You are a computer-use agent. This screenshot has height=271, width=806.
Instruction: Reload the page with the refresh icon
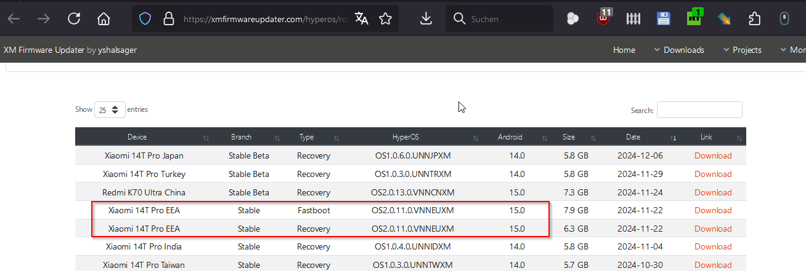point(74,19)
